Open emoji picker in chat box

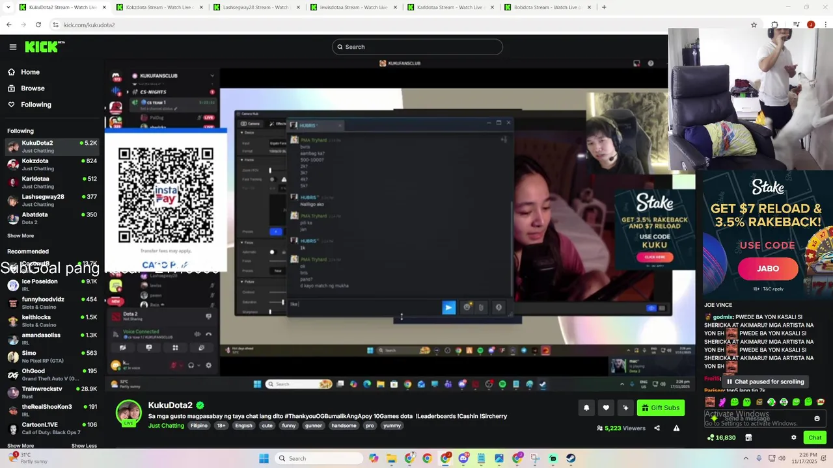tap(817, 419)
